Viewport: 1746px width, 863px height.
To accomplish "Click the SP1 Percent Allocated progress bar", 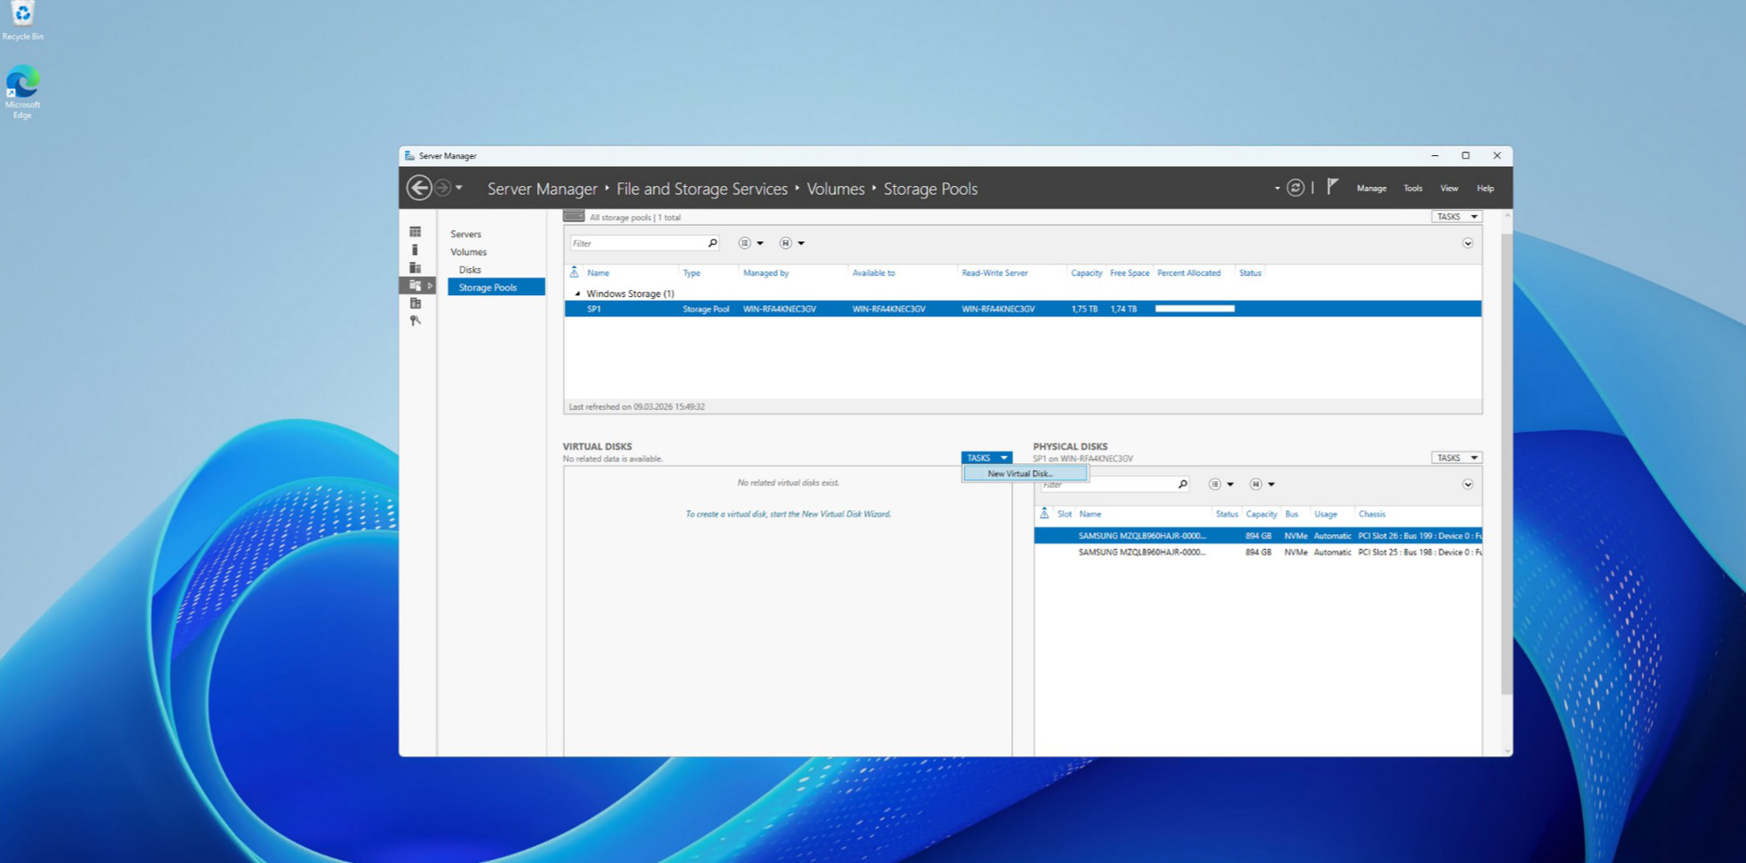I will pyautogui.click(x=1194, y=309).
